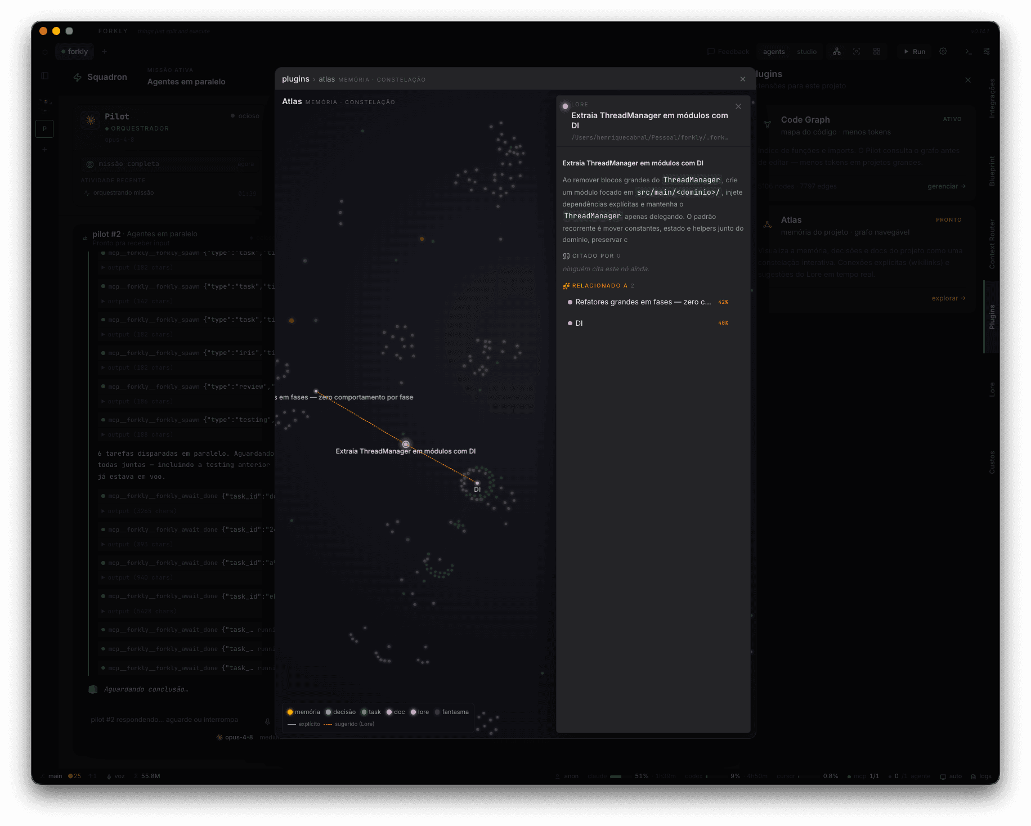1031x826 pixels.
Task: Open the Custos vertical tab
Action: point(992,462)
